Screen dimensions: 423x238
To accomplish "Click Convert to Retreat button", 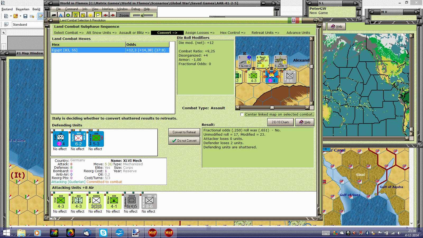I will coord(184,132).
